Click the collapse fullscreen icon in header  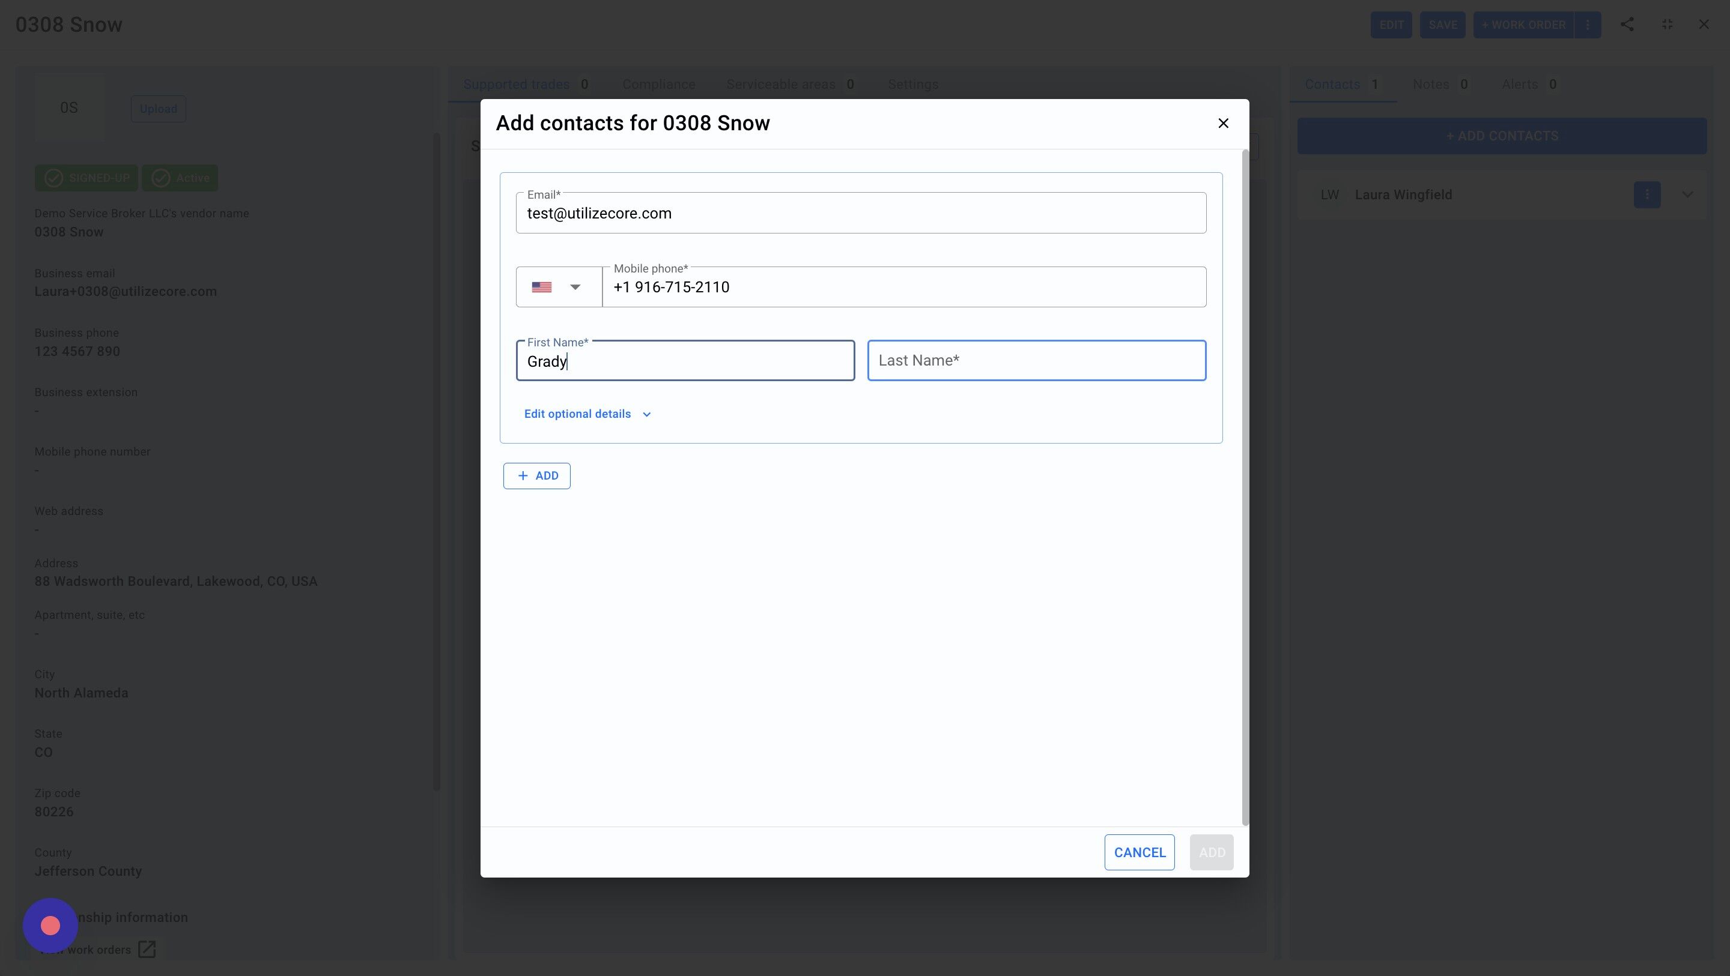[x=1667, y=25]
